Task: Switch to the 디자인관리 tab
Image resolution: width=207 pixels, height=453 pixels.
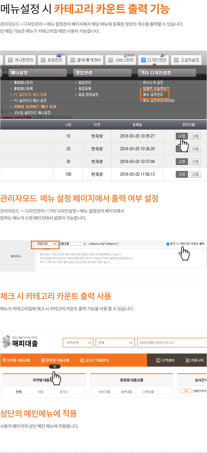Action: pyautogui.click(x=153, y=60)
